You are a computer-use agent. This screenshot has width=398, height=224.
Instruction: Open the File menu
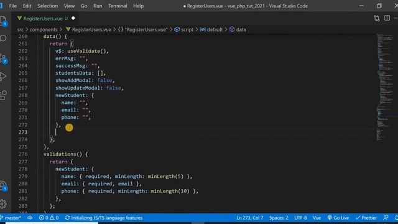pos(12,6)
